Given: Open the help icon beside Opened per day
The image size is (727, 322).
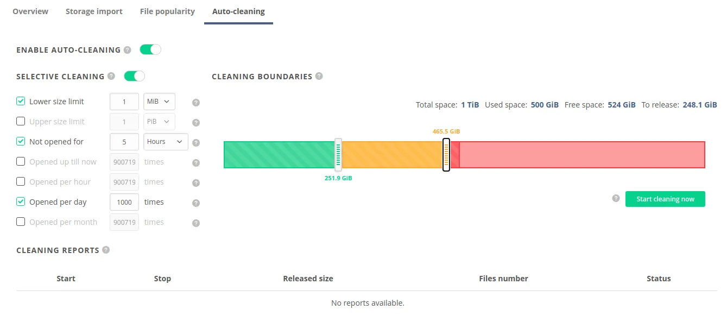Looking at the screenshot, I should pos(196,203).
